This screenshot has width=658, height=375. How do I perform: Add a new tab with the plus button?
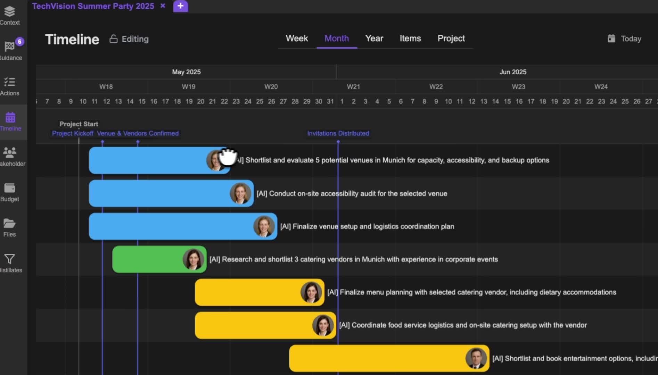click(x=180, y=6)
